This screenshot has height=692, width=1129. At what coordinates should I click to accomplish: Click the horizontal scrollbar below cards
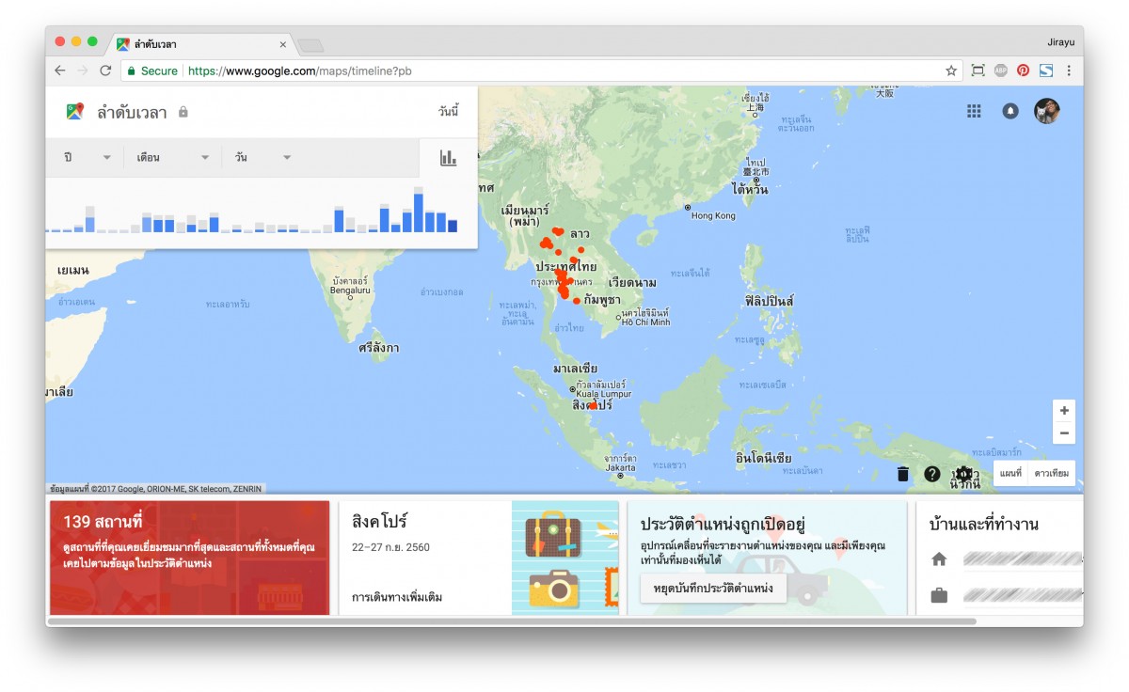pos(512,621)
